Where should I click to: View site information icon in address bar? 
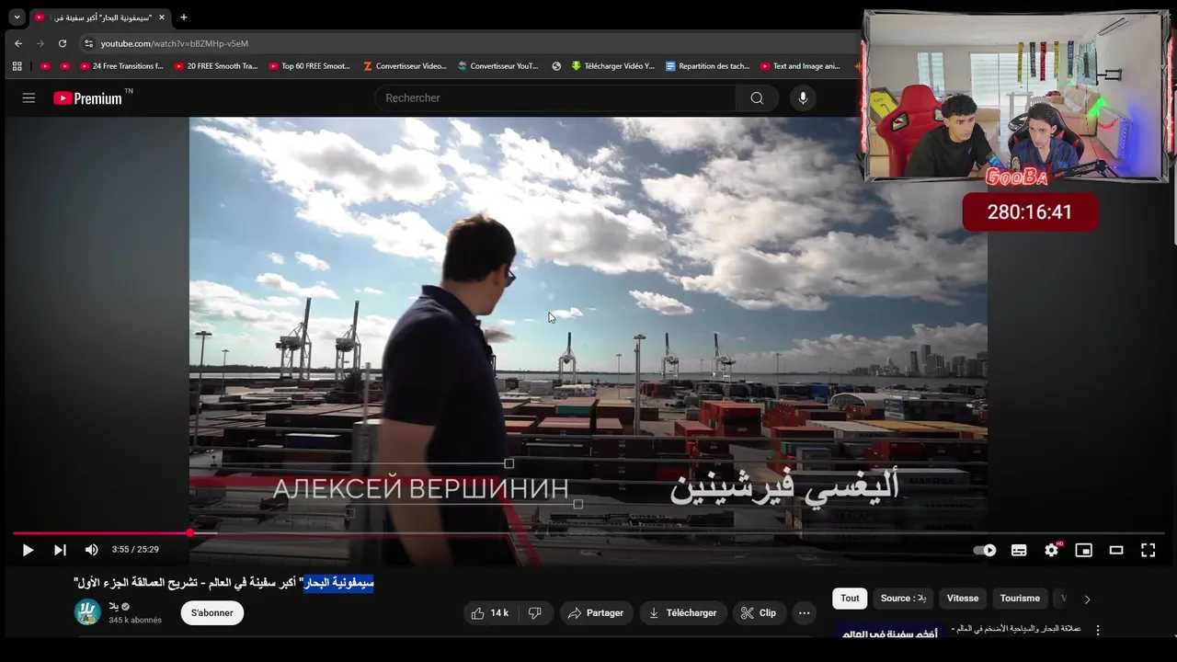[x=88, y=43]
